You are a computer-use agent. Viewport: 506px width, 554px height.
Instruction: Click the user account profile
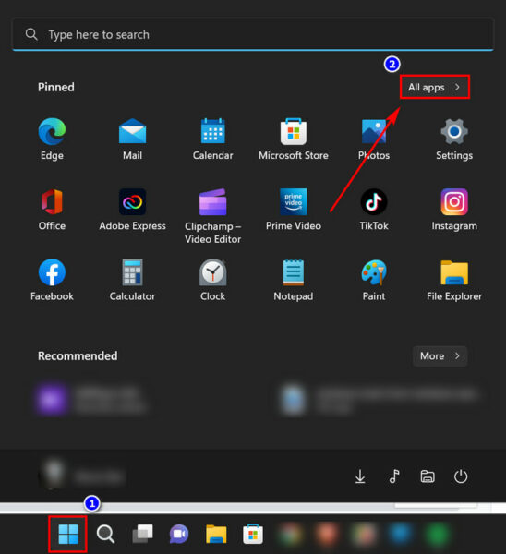click(x=82, y=476)
